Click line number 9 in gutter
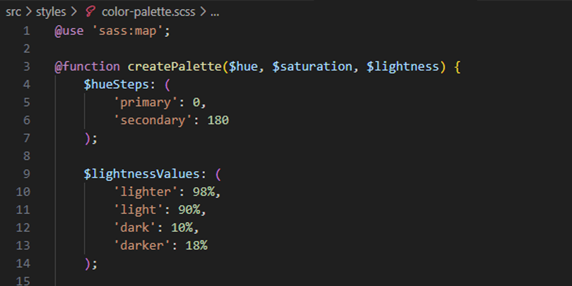The height and width of the screenshot is (286, 572). coord(26,174)
